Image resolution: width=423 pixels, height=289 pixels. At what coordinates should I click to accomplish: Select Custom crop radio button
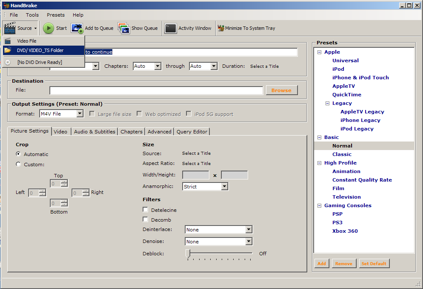coord(18,164)
